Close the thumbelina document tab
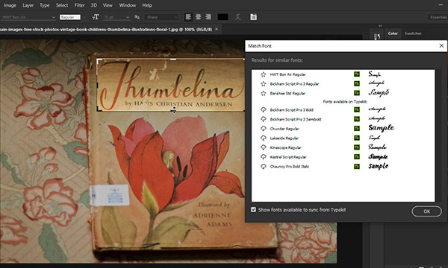 click(x=217, y=29)
